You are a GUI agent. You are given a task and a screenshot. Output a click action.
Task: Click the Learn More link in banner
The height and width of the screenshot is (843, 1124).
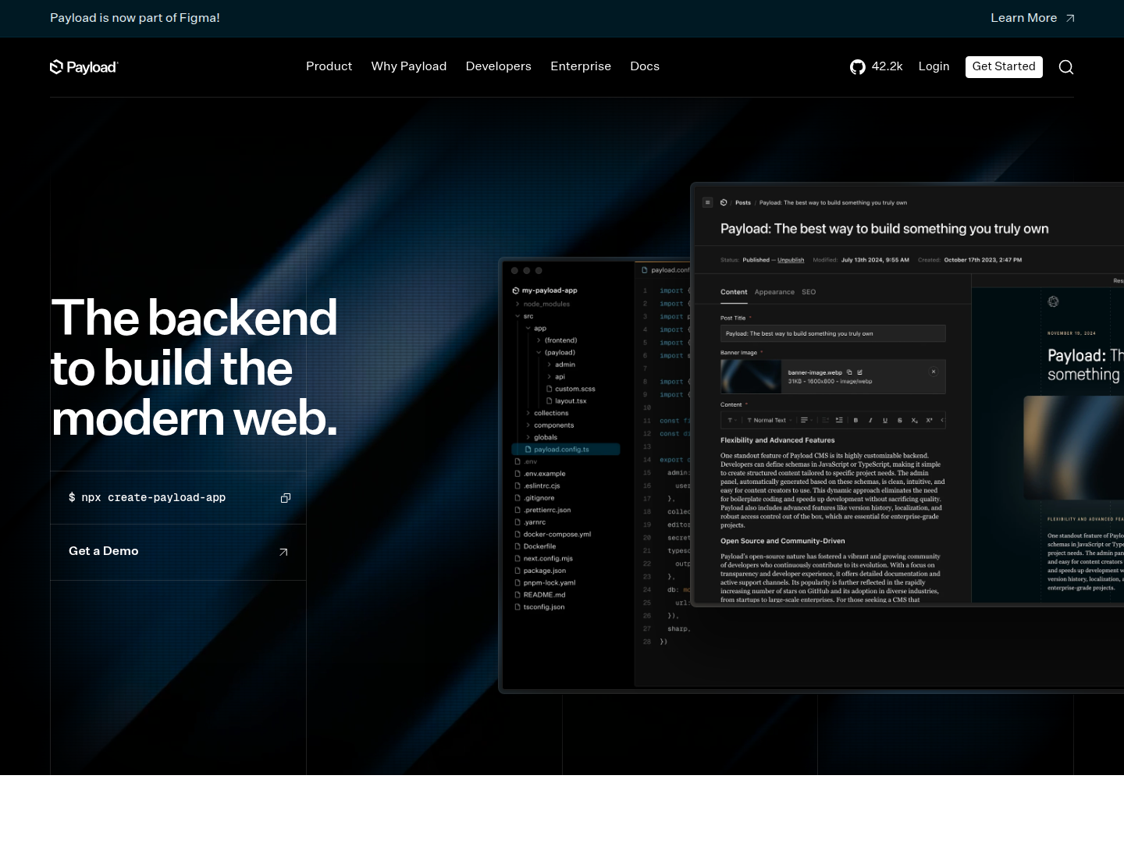coord(1024,18)
